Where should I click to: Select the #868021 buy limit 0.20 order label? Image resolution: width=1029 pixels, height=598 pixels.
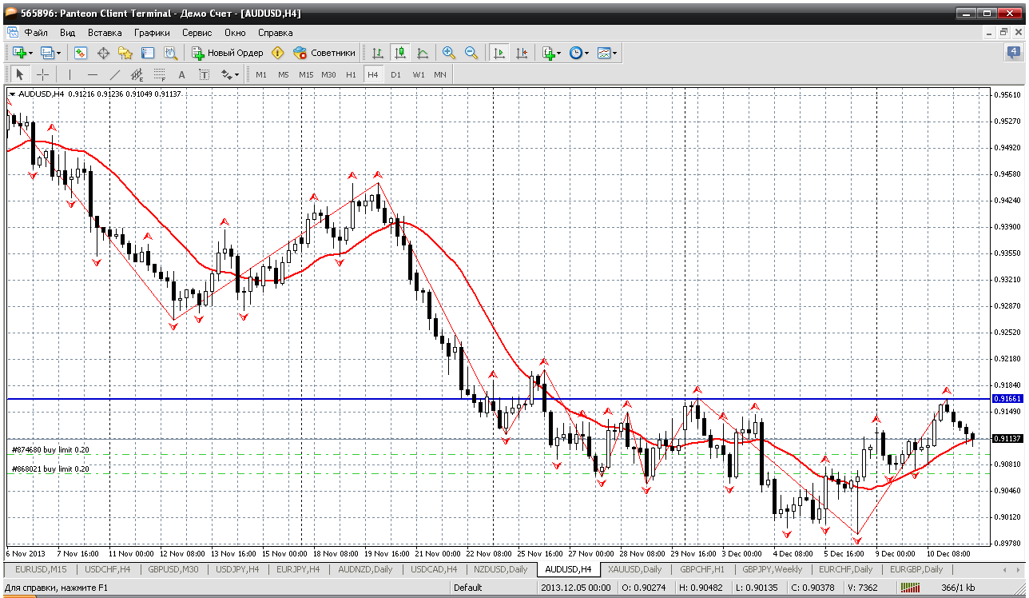(50, 468)
